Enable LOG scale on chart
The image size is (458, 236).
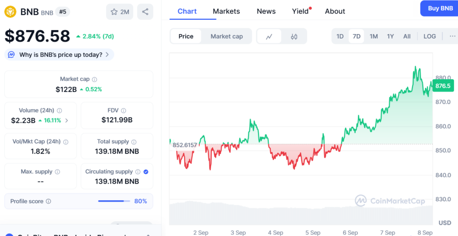(429, 36)
